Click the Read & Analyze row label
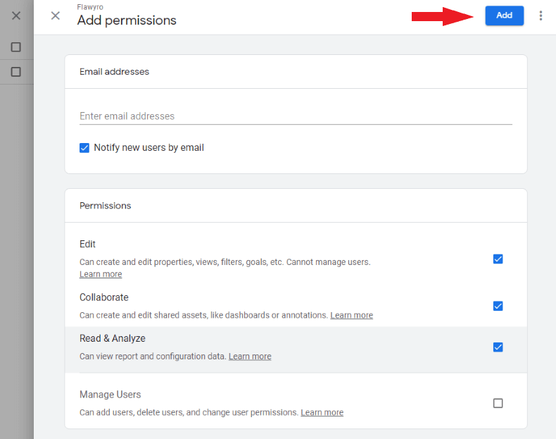Image resolution: width=556 pixels, height=439 pixels. (x=113, y=338)
